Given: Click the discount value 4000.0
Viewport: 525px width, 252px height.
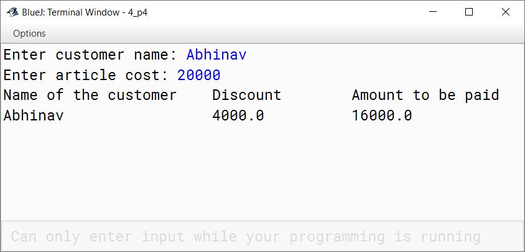Looking at the screenshot, I should [238, 115].
